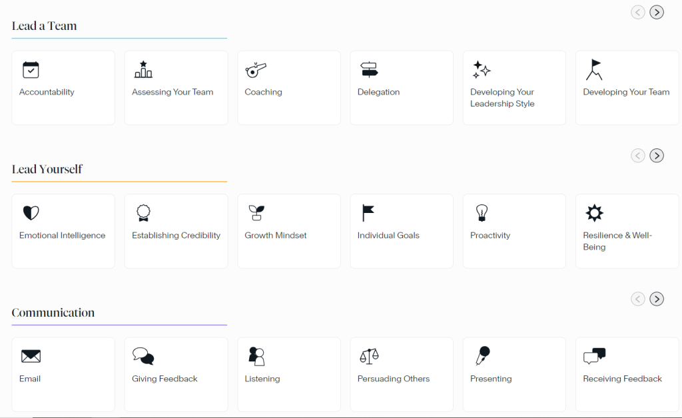The image size is (682, 418).
Task: Click the Persuading Others scales icon
Action: (368, 356)
